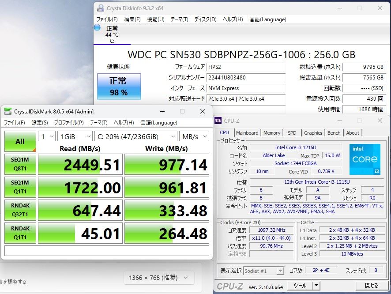Viewport: 391px width, 294px height.
Task: Click the 総読込量 value 9795 GB
Action: [x=365, y=67]
